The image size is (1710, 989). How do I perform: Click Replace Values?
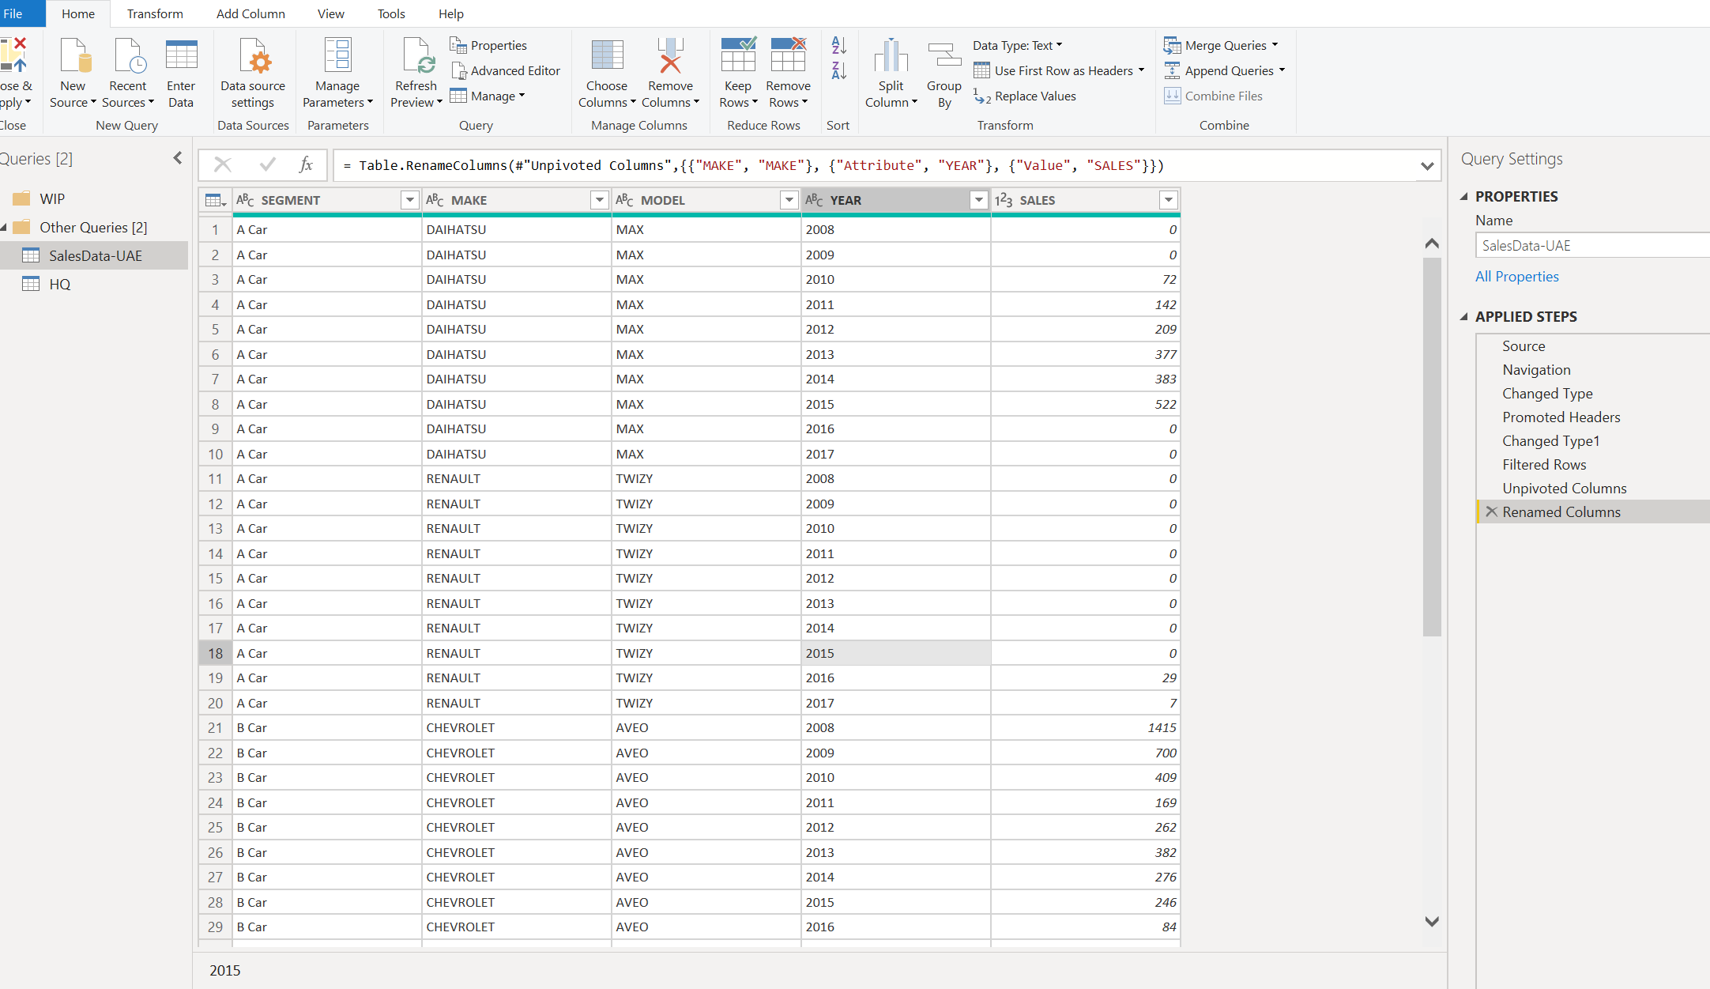coord(1025,96)
